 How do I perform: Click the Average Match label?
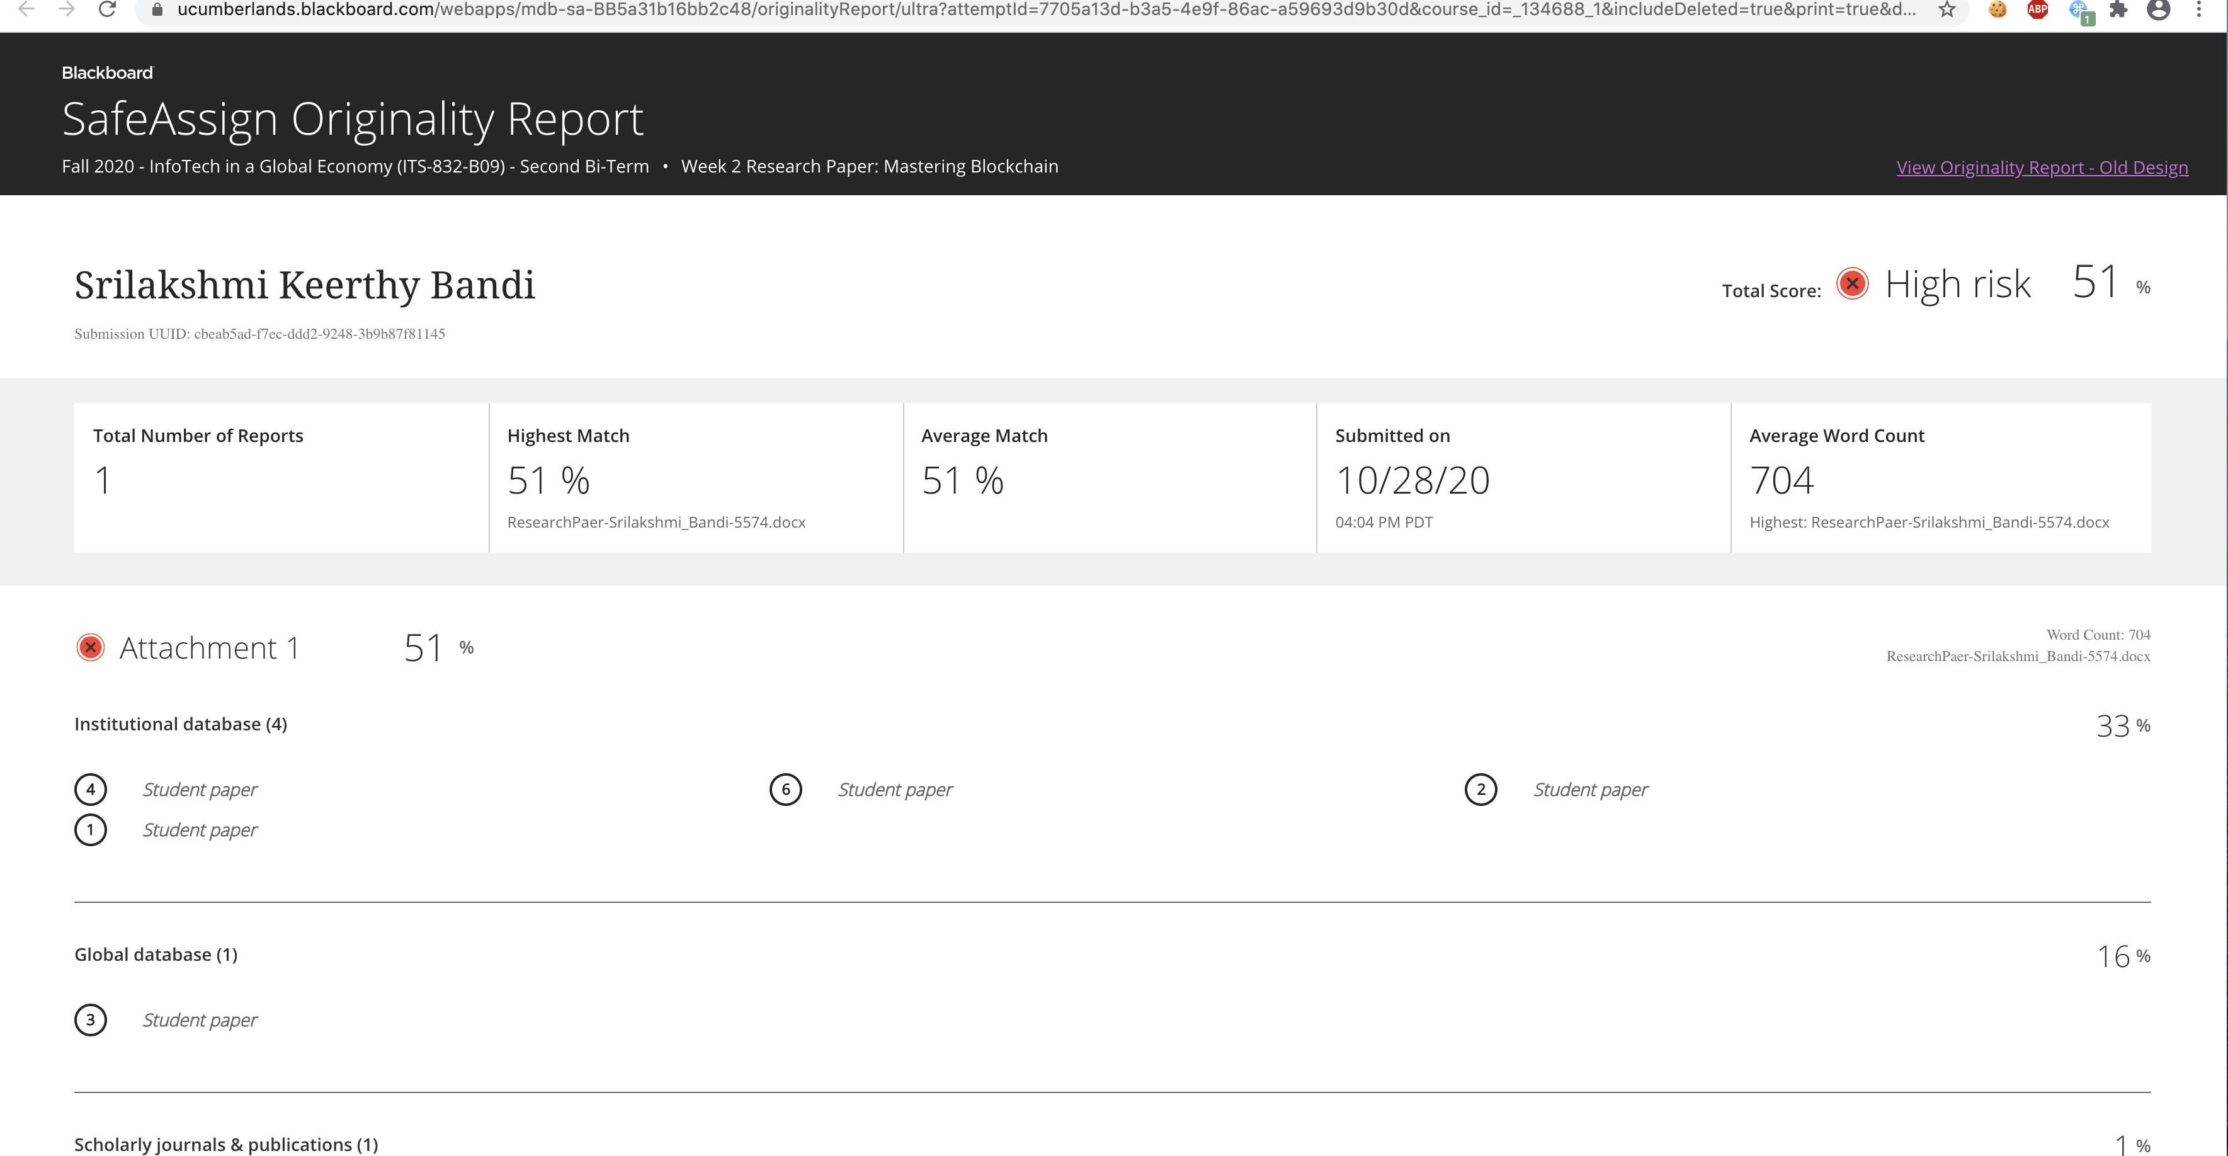coord(984,436)
